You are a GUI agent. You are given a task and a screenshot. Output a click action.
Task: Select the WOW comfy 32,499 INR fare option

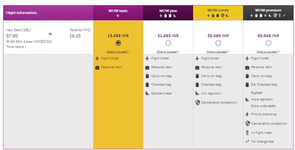tap(218, 43)
